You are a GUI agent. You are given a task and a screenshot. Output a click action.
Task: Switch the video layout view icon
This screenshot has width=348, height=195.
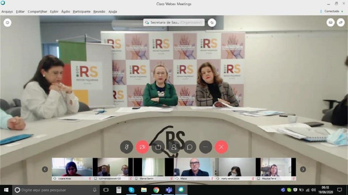point(330,22)
